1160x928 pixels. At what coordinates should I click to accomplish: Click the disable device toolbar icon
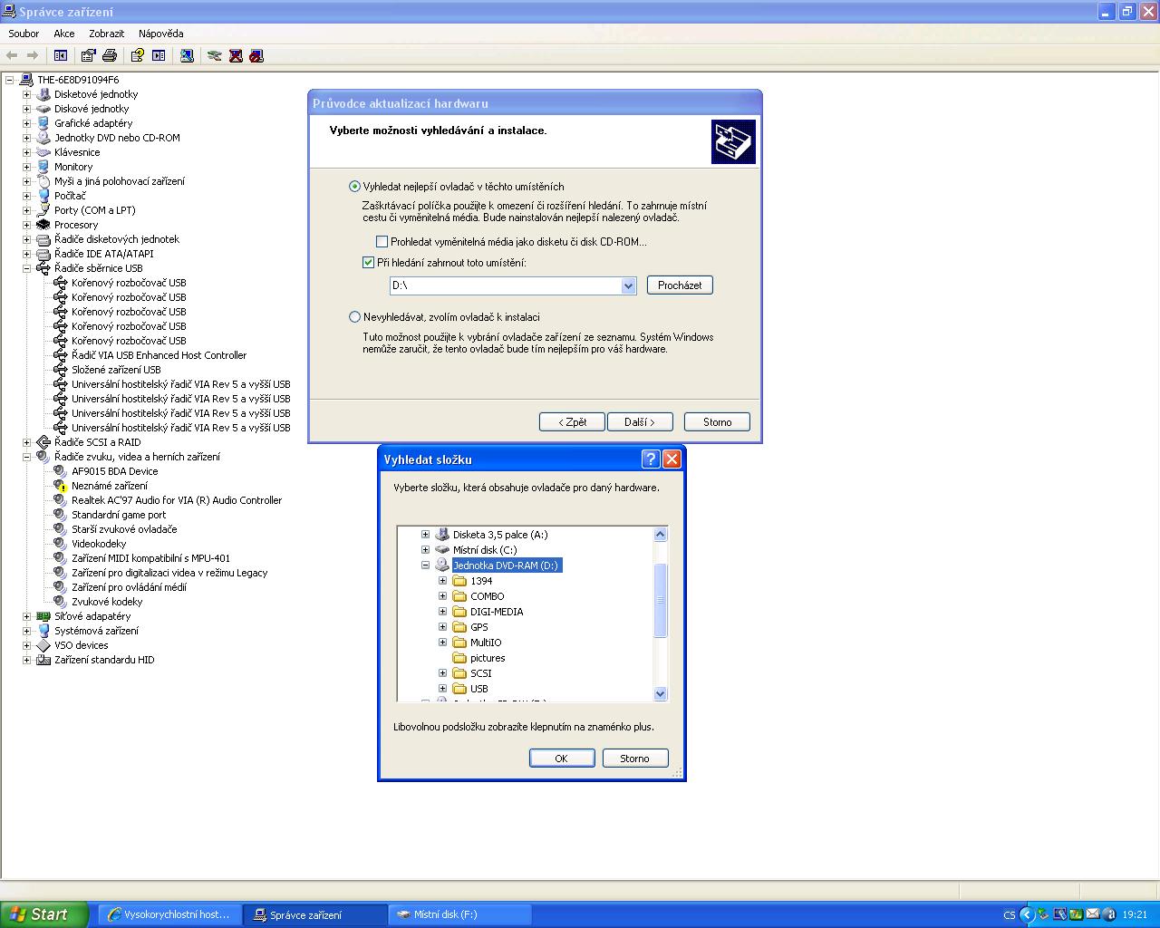pos(256,55)
